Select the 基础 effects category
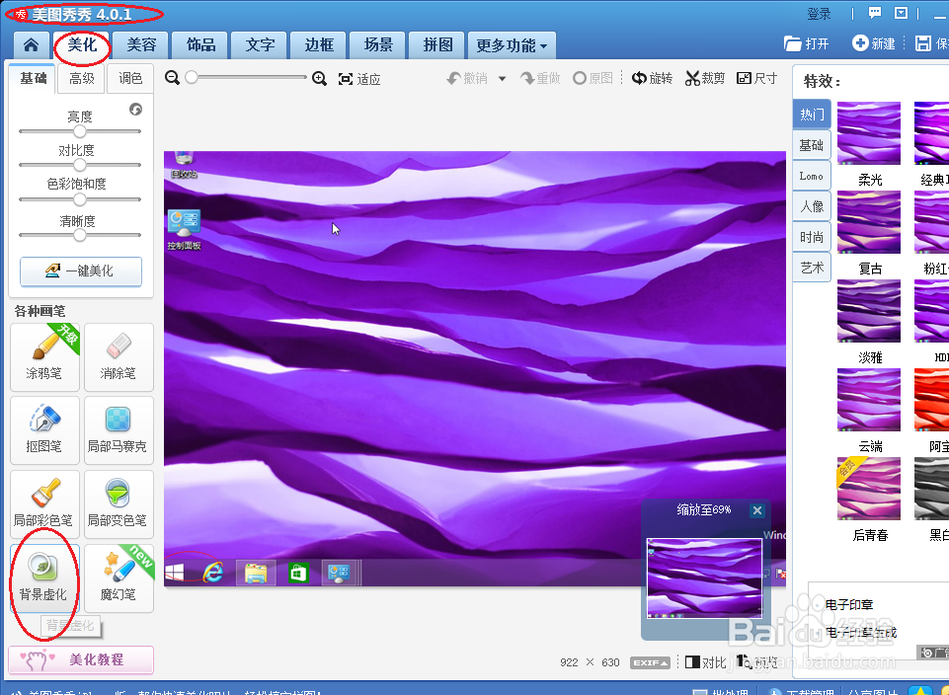This screenshot has height=695, width=949. click(812, 145)
